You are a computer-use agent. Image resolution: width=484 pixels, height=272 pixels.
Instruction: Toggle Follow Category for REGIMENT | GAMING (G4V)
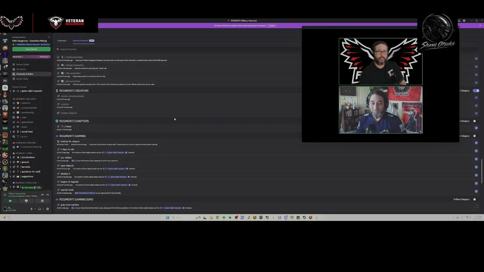[x=475, y=199]
